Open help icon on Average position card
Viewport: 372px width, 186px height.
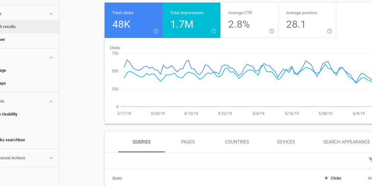(x=329, y=31)
